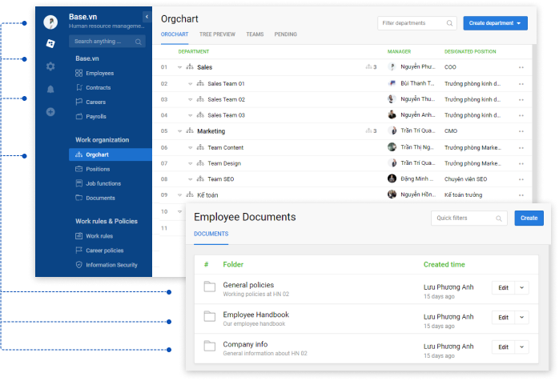Click the plus icon in left rail
The width and height of the screenshot is (559, 381).
(x=50, y=111)
